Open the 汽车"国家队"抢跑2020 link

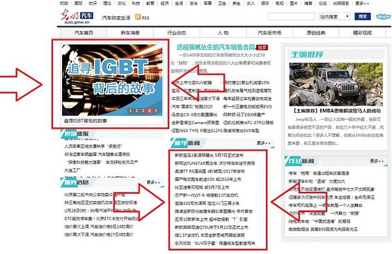[191, 106]
